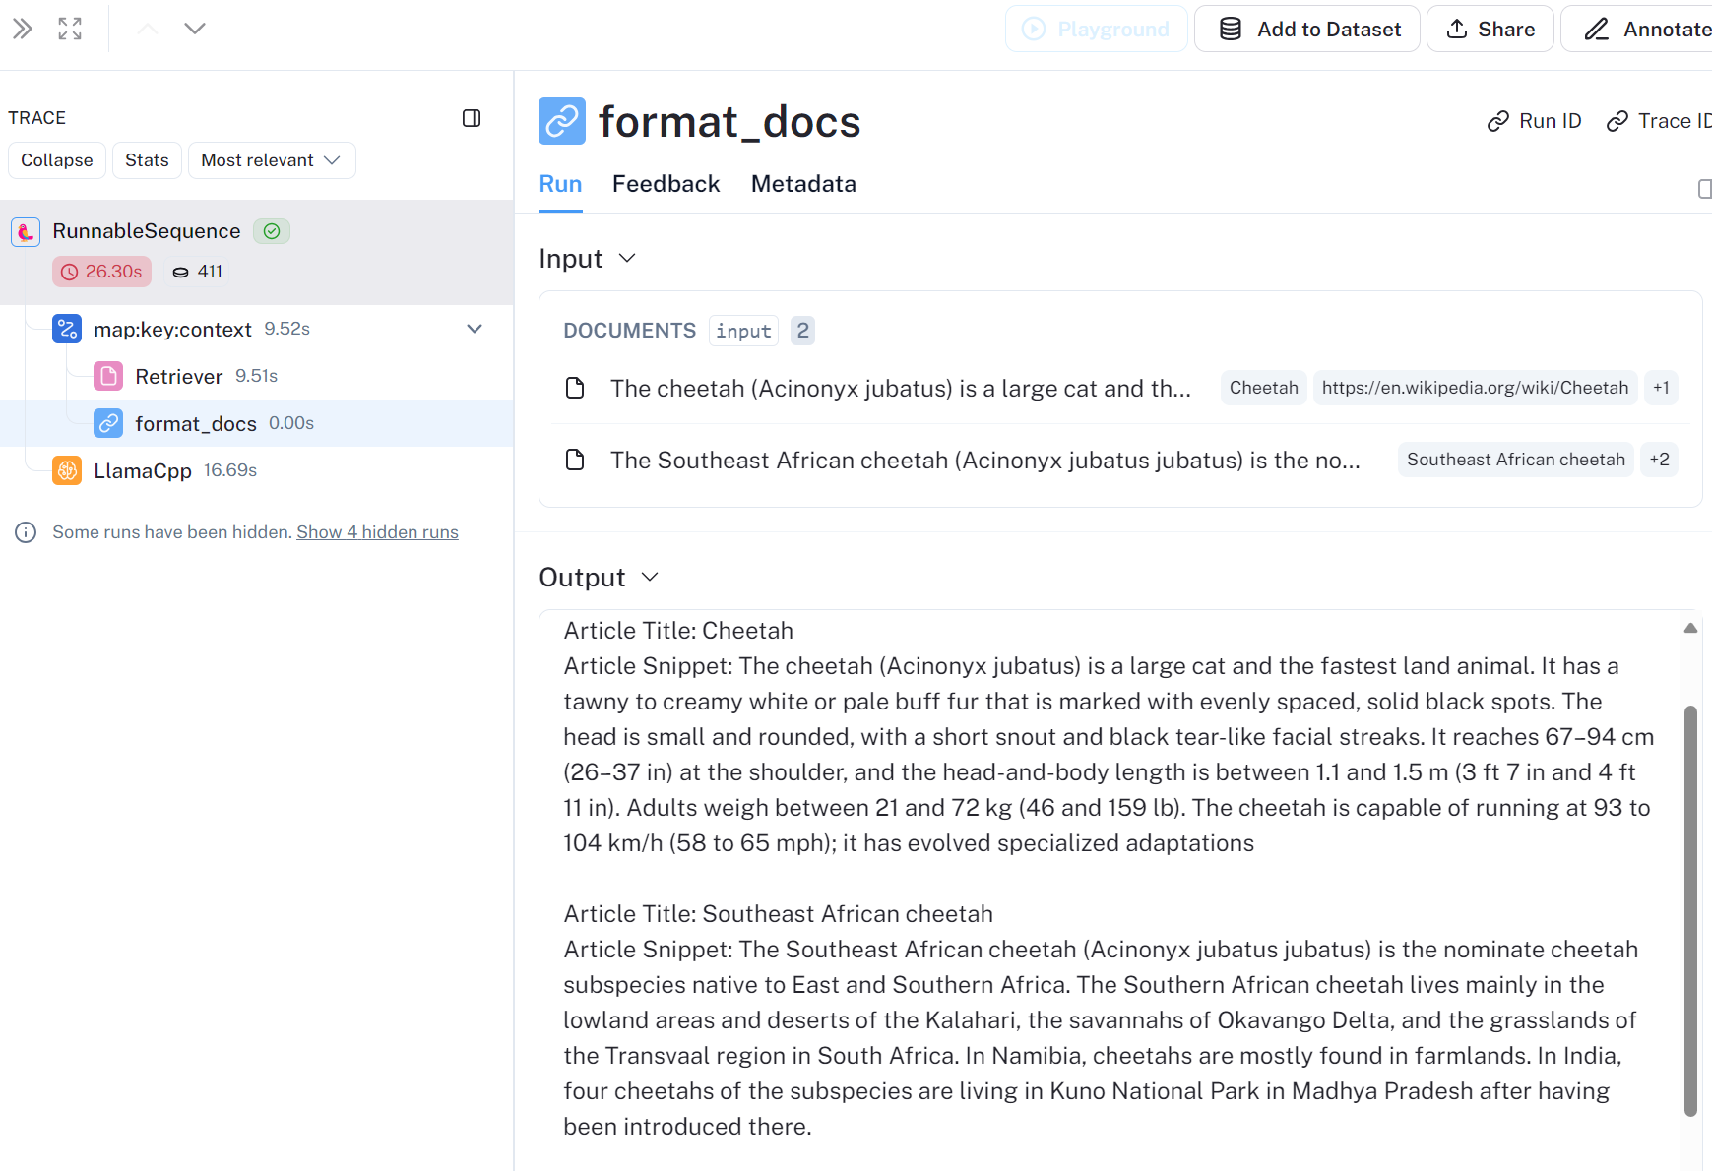Click the Stats button in trace panel
Image resolution: width=1712 pixels, height=1171 pixels.
(x=147, y=160)
